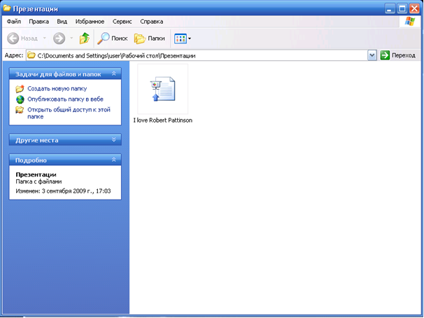Collapse the Задачи для файлов и папок panel

(114, 74)
